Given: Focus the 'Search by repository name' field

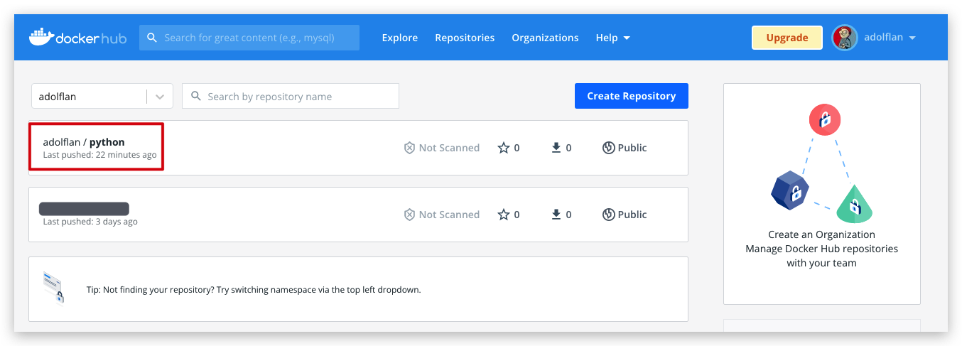Looking at the screenshot, I should pyautogui.click(x=291, y=96).
